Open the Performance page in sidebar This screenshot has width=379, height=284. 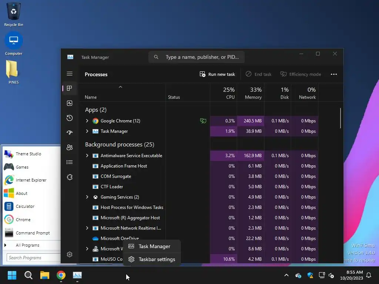70,104
